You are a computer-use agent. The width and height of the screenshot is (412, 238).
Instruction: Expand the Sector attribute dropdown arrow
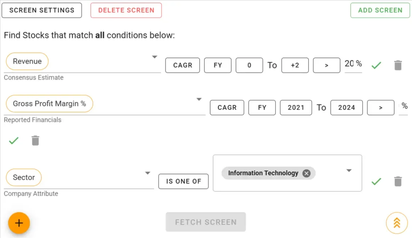click(x=148, y=173)
